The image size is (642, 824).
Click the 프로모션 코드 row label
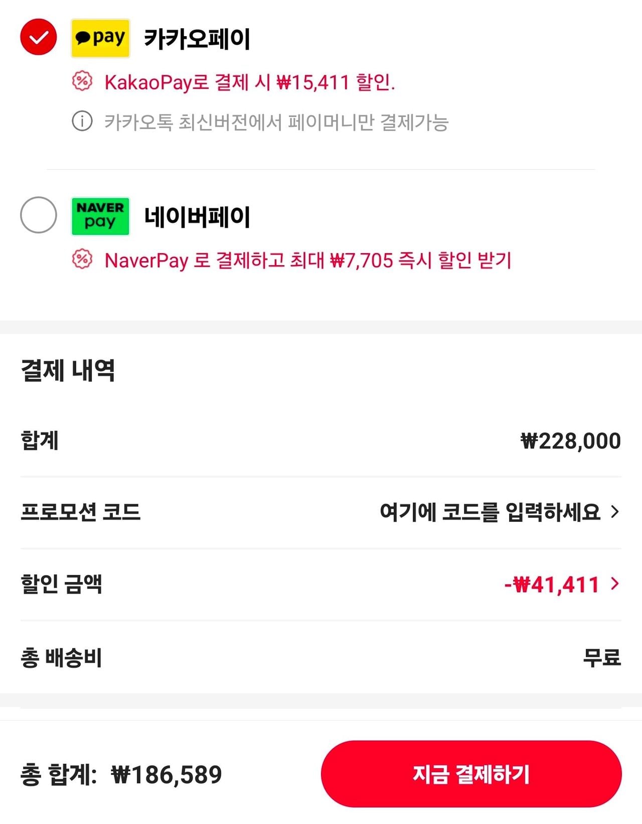coord(80,512)
